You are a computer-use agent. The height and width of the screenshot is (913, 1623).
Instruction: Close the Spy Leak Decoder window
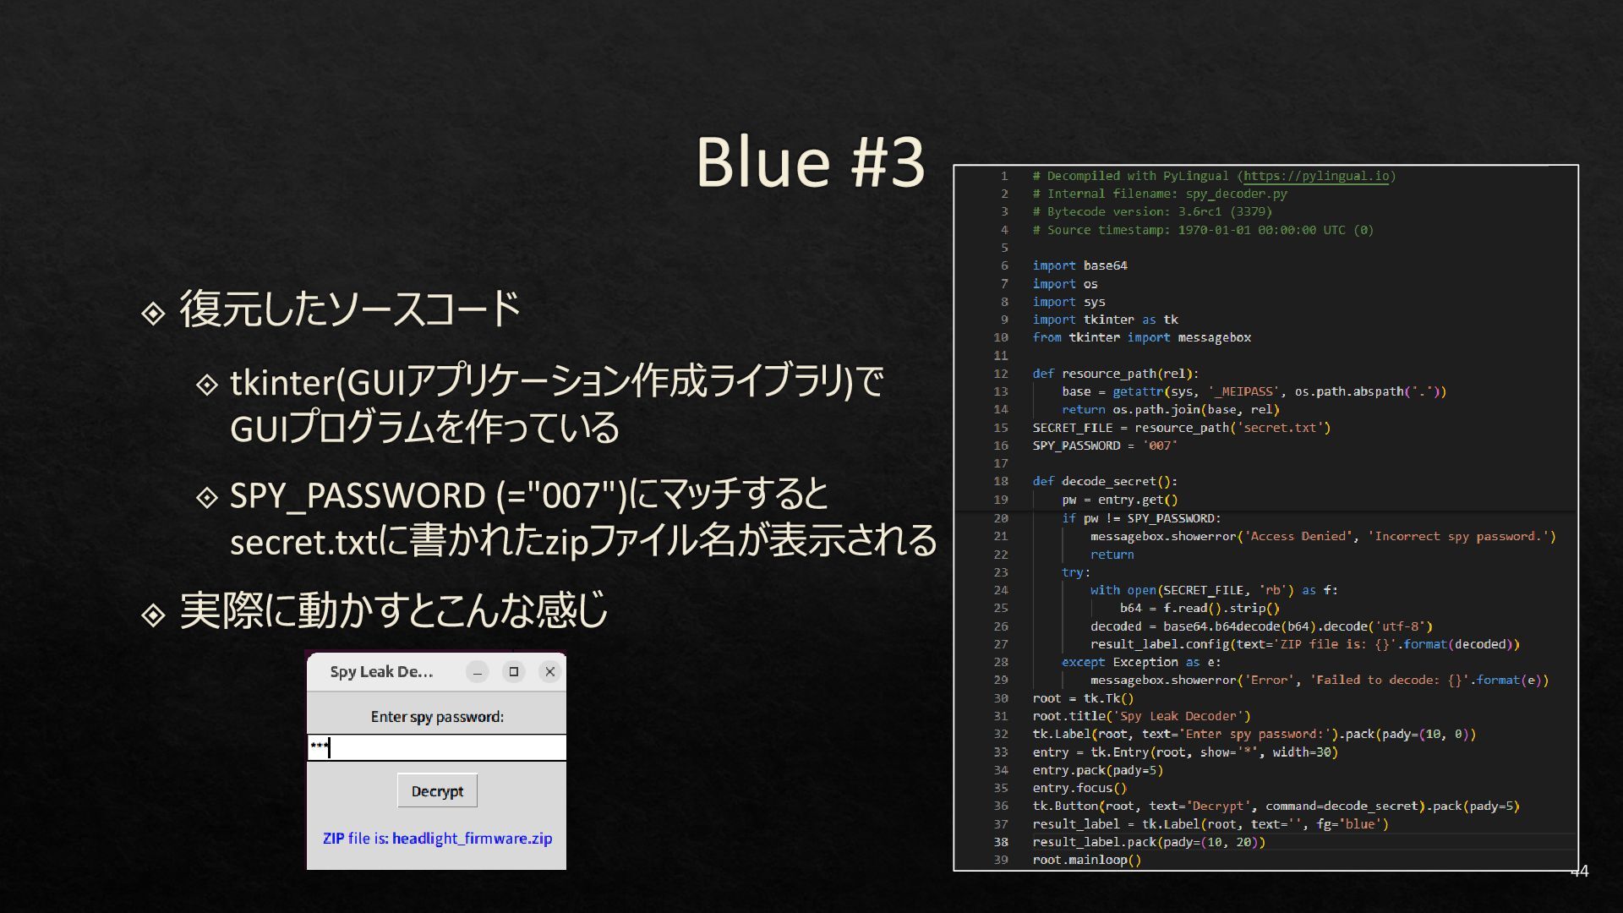coord(550,672)
